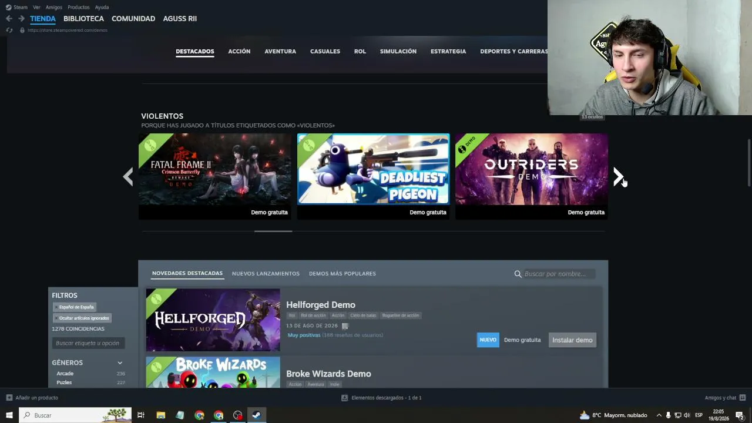Go back with the Steam back arrow
The width and height of the screenshot is (752, 423).
click(9, 19)
